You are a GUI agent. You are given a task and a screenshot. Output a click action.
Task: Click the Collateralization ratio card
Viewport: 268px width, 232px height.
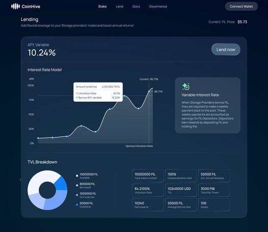click(x=181, y=176)
